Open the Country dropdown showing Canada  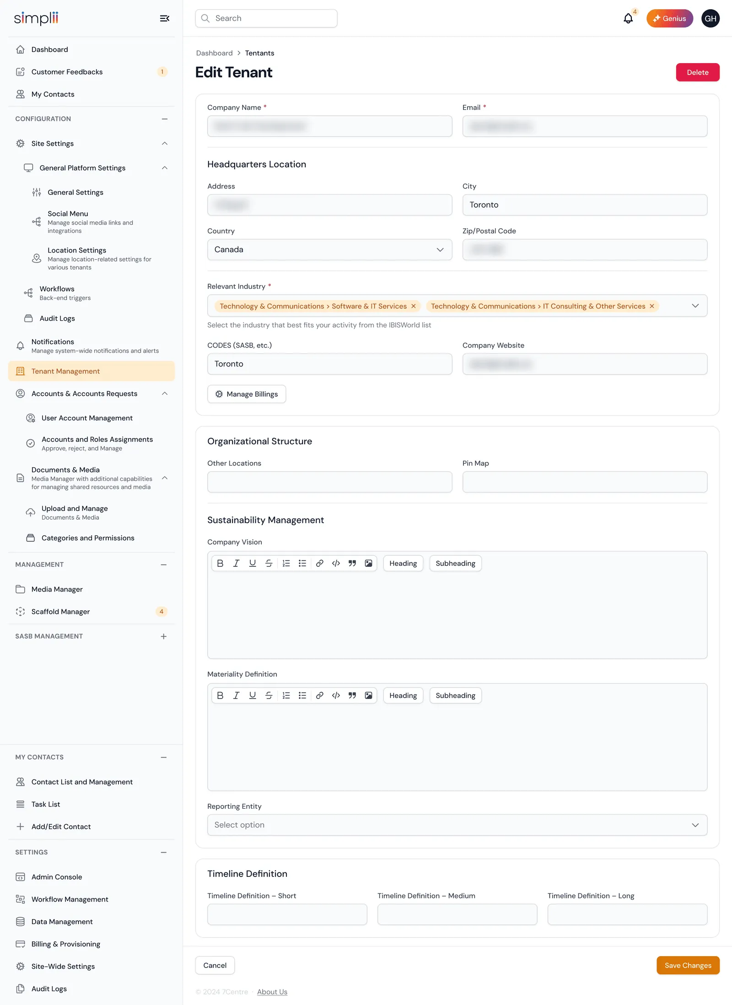click(x=329, y=250)
